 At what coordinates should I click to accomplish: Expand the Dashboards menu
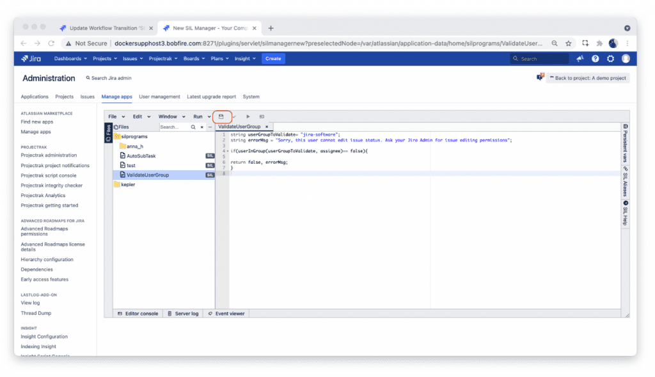(70, 58)
